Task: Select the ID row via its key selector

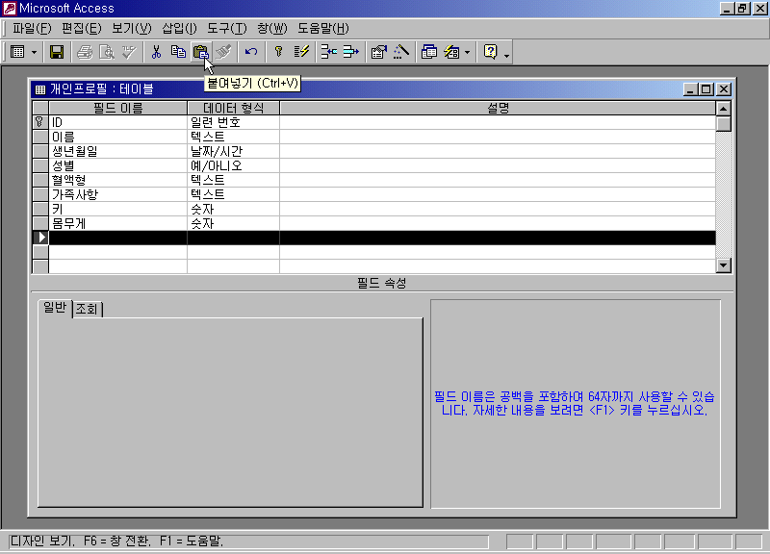Action: [40, 122]
